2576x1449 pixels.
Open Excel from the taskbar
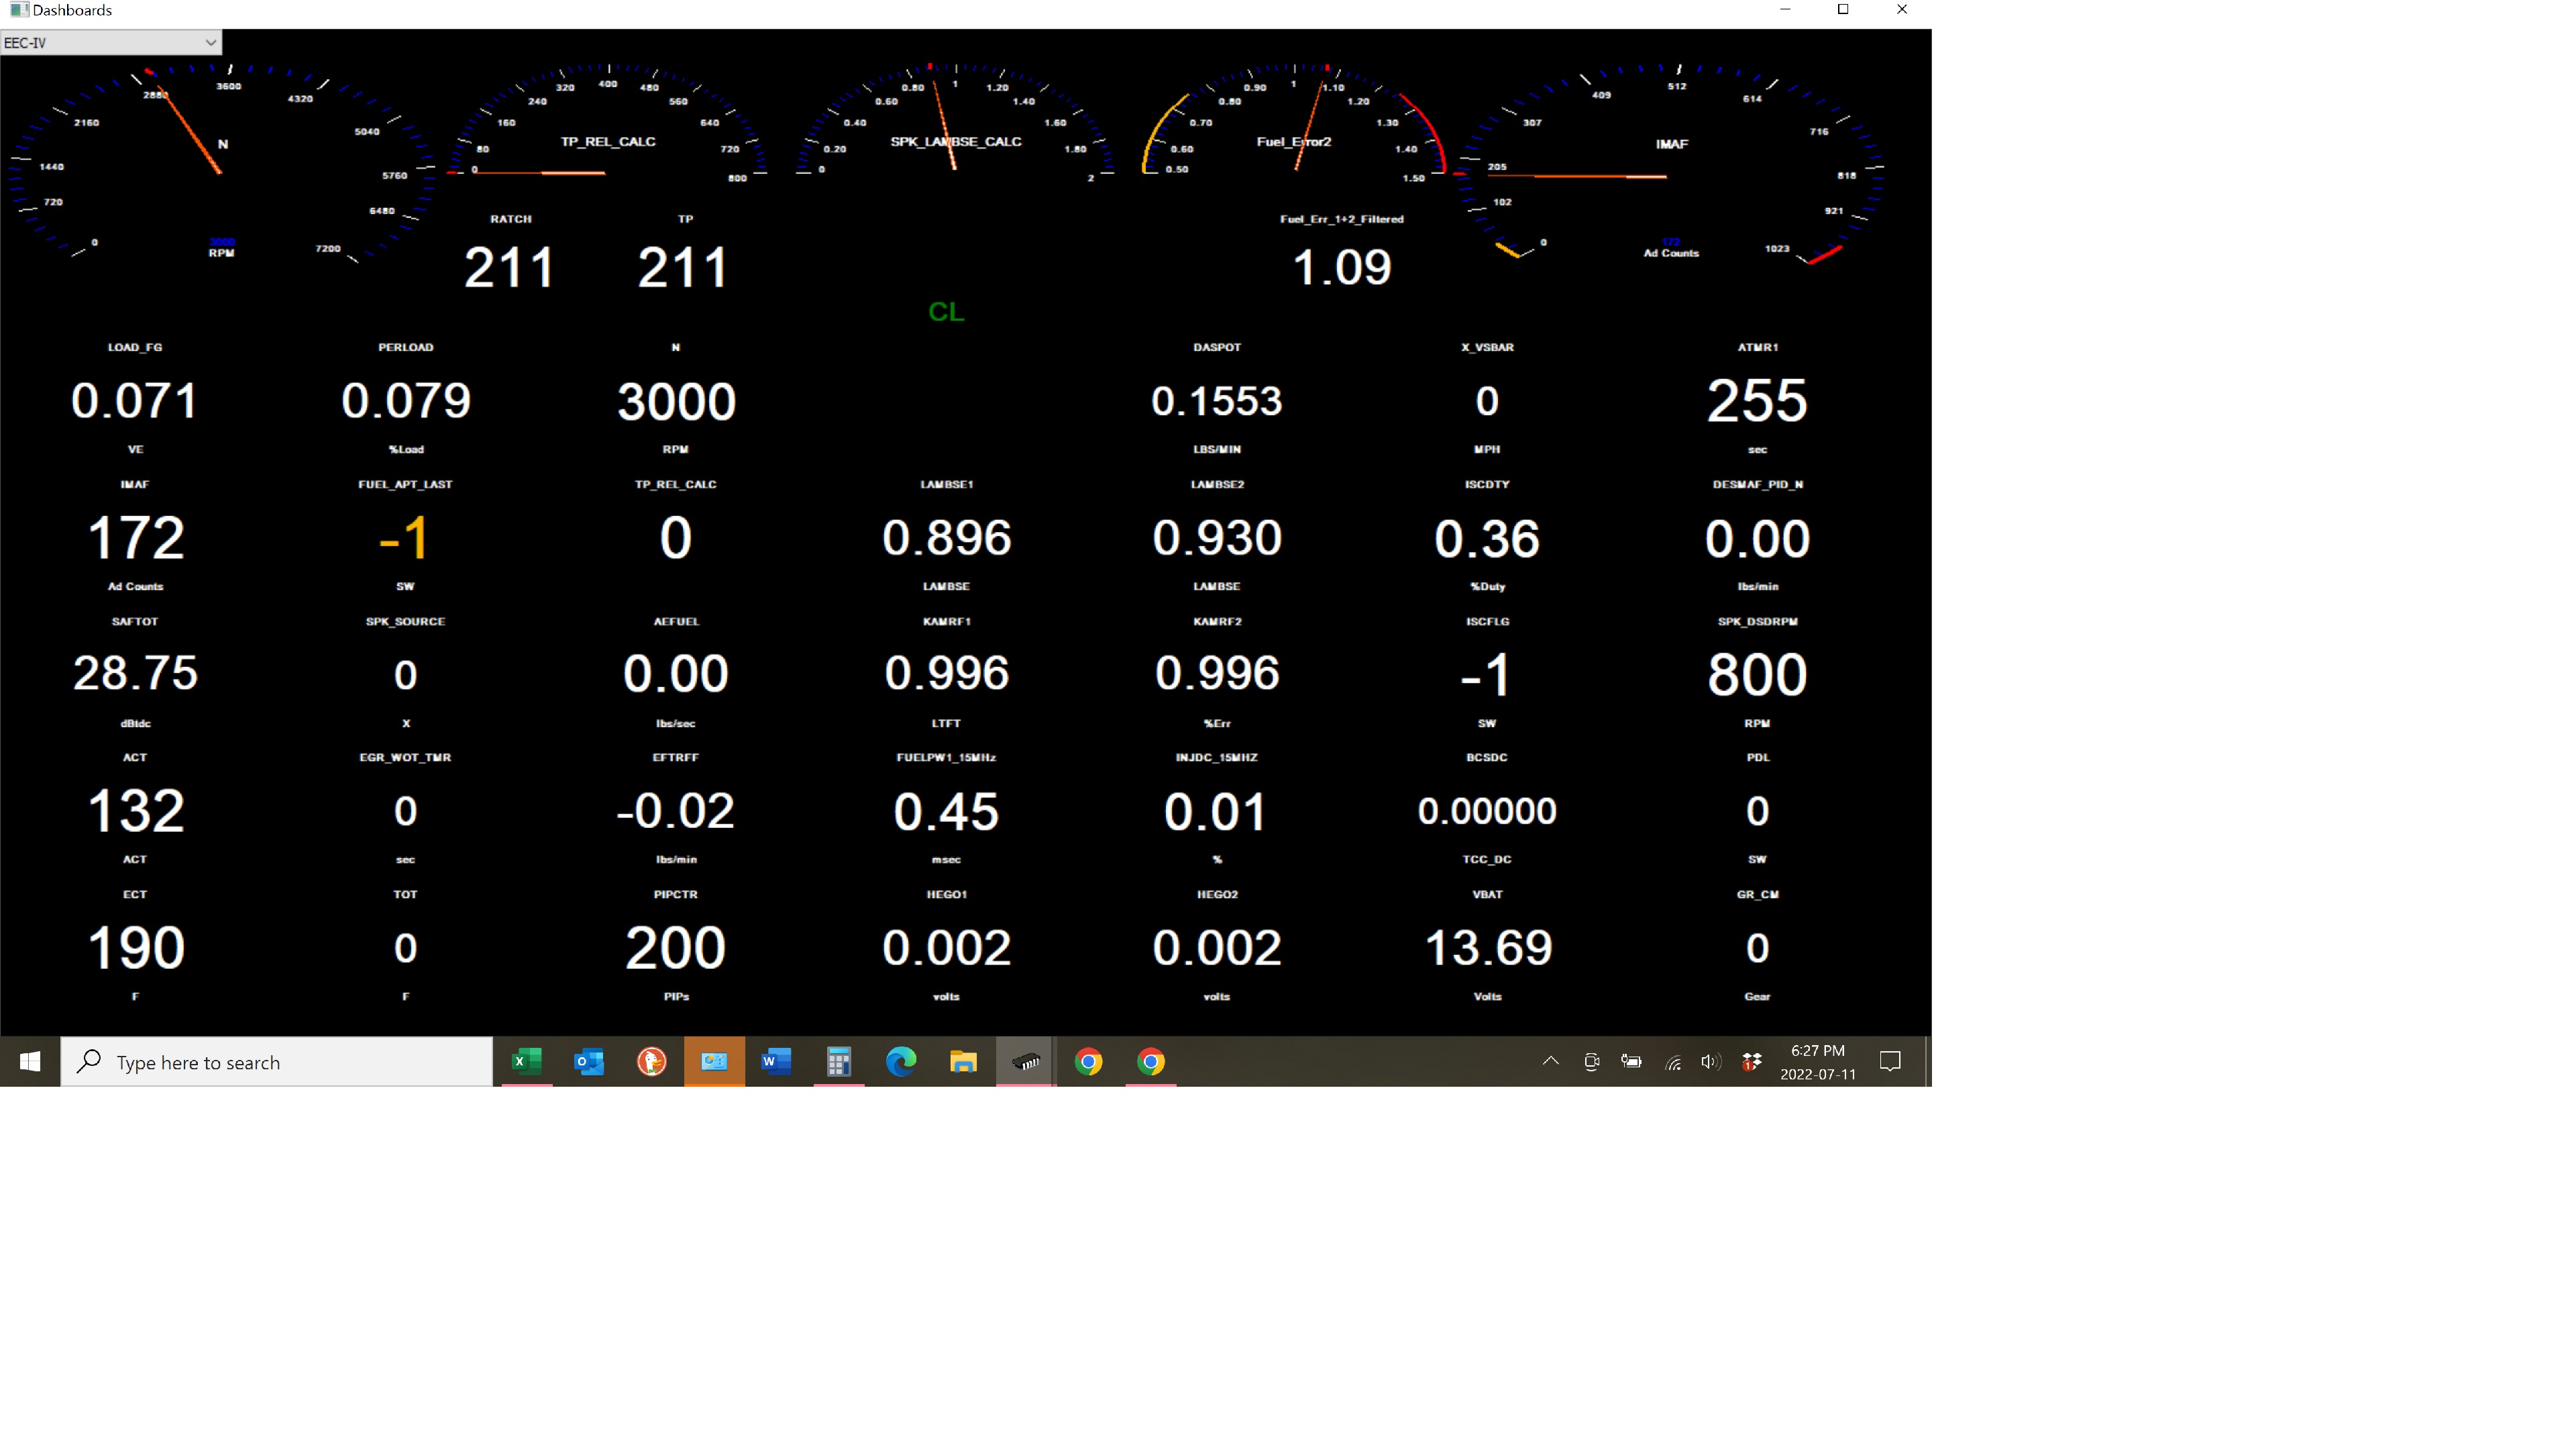pos(526,1061)
